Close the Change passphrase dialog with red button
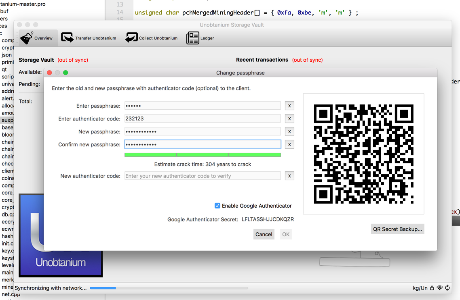The image size is (460, 300). (x=49, y=73)
